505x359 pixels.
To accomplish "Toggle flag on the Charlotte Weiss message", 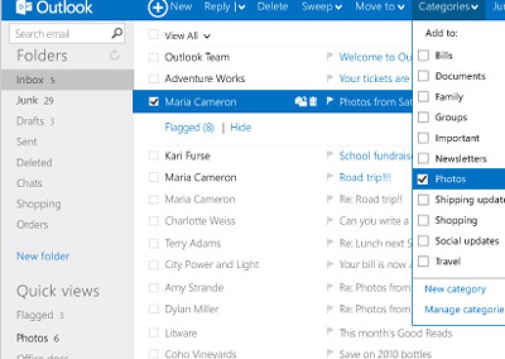I will point(330,221).
